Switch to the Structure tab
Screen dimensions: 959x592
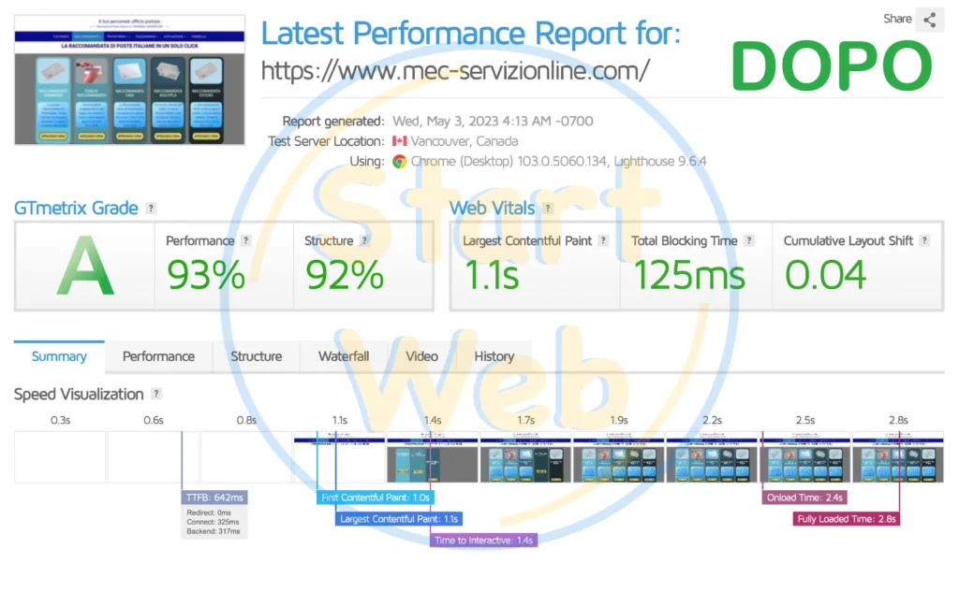(257, 356)
